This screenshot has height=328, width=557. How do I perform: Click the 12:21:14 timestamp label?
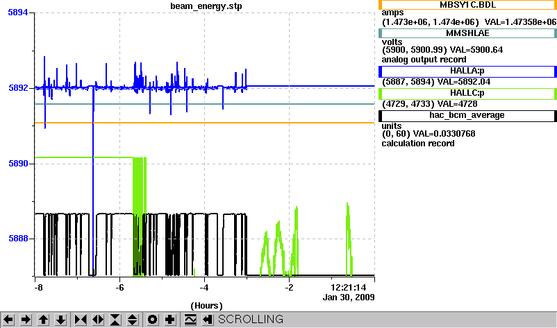click(x=349, y=288)
